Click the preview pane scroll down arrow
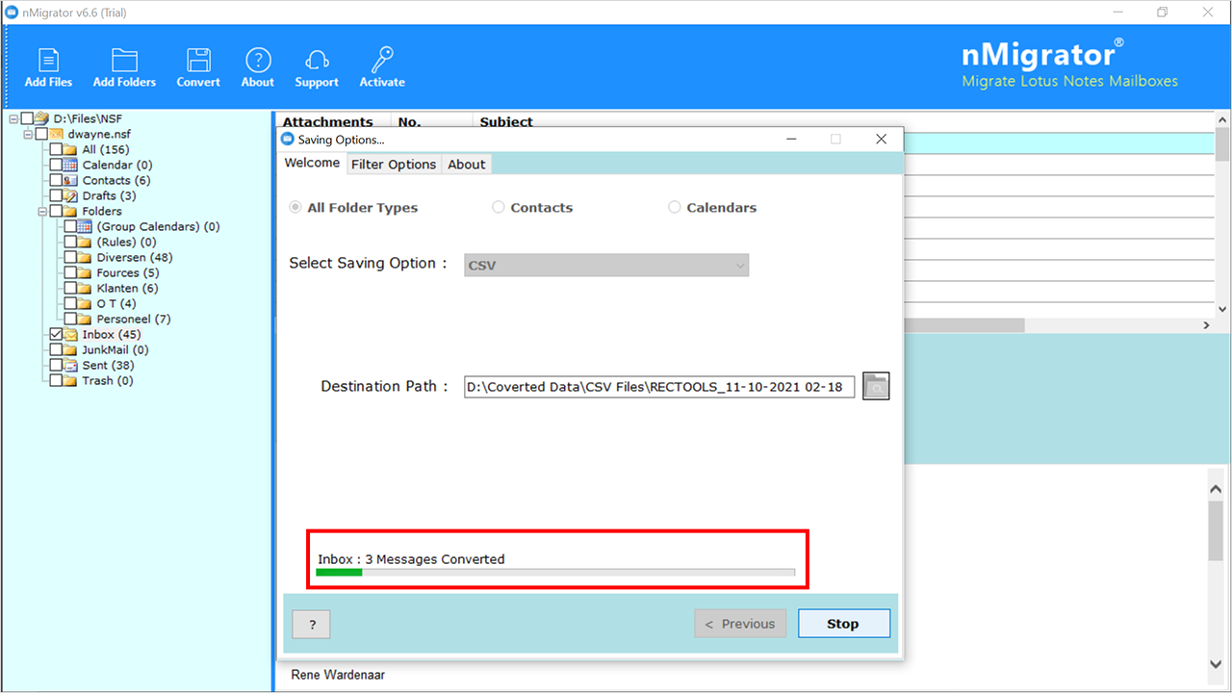Image resolution: width=1232 pixels, height=693 pixels. [x=1217, y=665]
